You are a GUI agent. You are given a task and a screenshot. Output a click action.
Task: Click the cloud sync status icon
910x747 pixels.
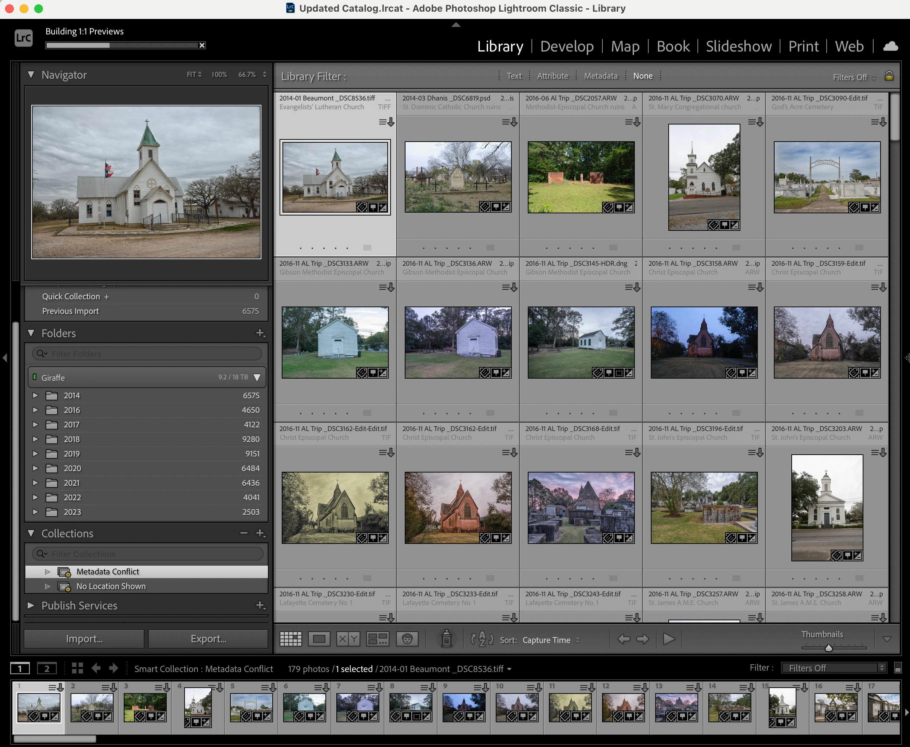point(890,46)
